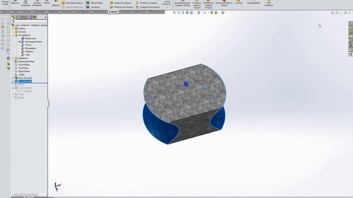
Task: Open the Sensor tool
Action: pos(47,2)
